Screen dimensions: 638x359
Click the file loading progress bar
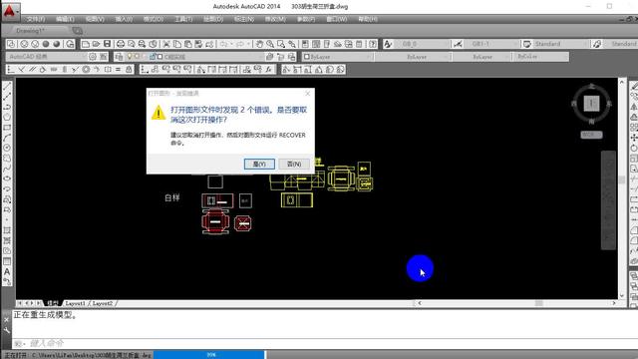(x=209, y=355)
